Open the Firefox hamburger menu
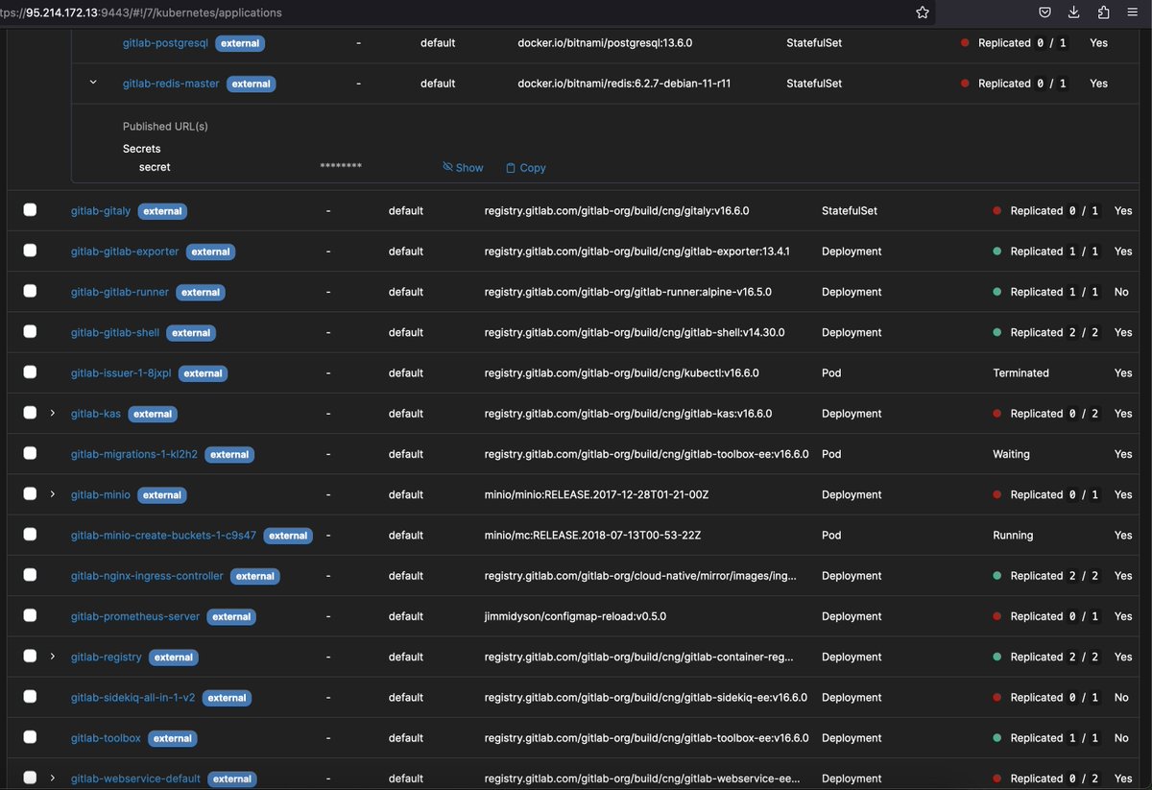This screenshot has width=1152, height=790. pyautogui.click(x=1133, y=12)
